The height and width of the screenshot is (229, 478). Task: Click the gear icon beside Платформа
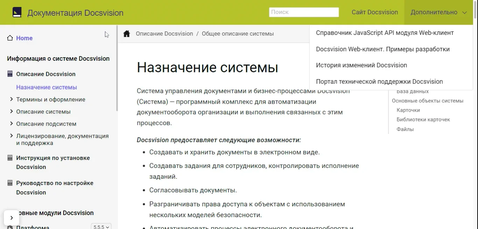pyautogui.click(x=10, y=227)
